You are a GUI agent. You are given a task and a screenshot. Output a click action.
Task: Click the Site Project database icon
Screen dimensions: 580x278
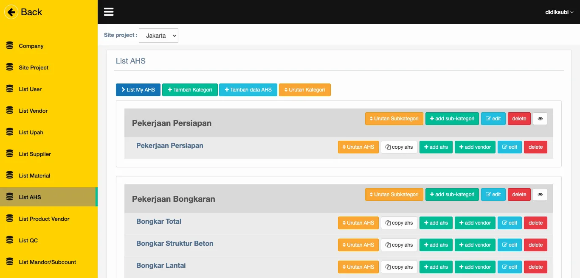(10, 67)
